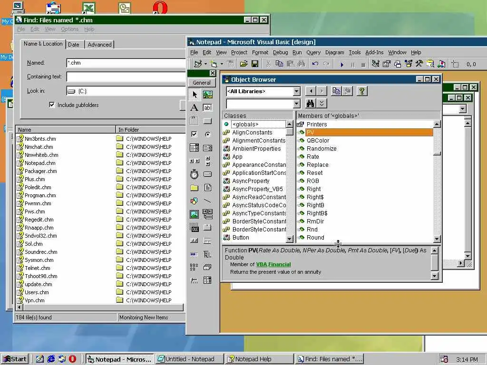The height and width of the screenshot is (365, 487).
Task: Switch to the Date tab in Find window
Action: point(74,45)
